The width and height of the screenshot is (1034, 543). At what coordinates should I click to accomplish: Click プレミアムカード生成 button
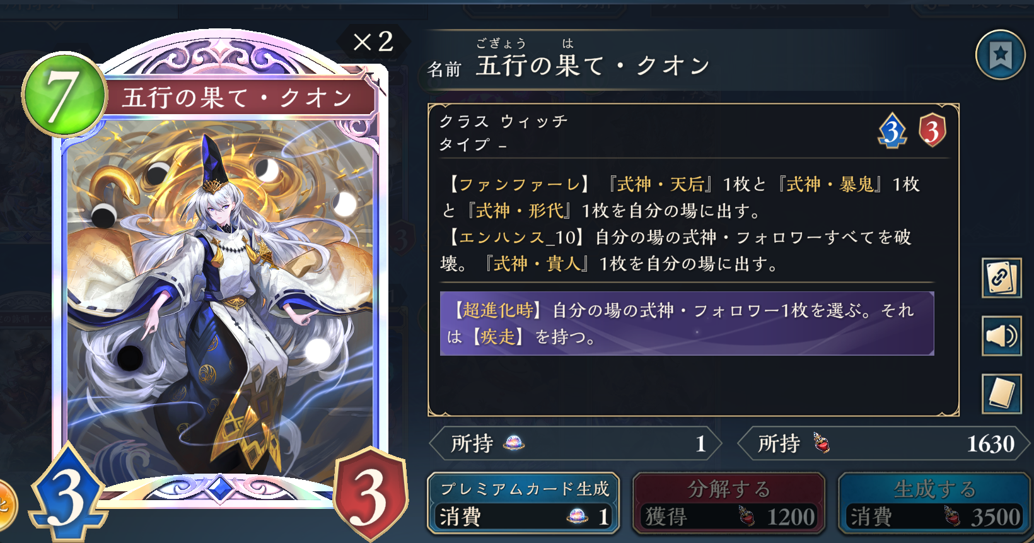click(x=523, y=503)
